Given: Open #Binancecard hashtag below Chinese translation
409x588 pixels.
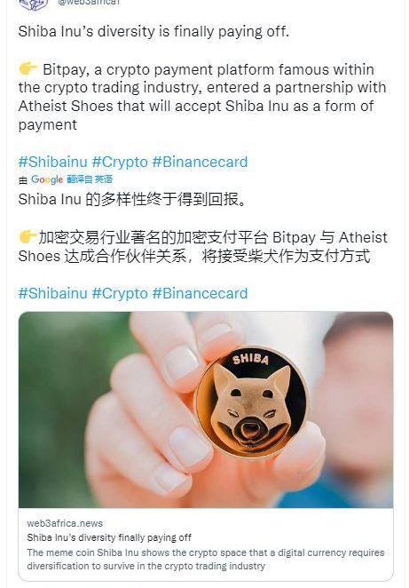Looking at the screenshot, I should pyautogui.click(x=200, y=293).
